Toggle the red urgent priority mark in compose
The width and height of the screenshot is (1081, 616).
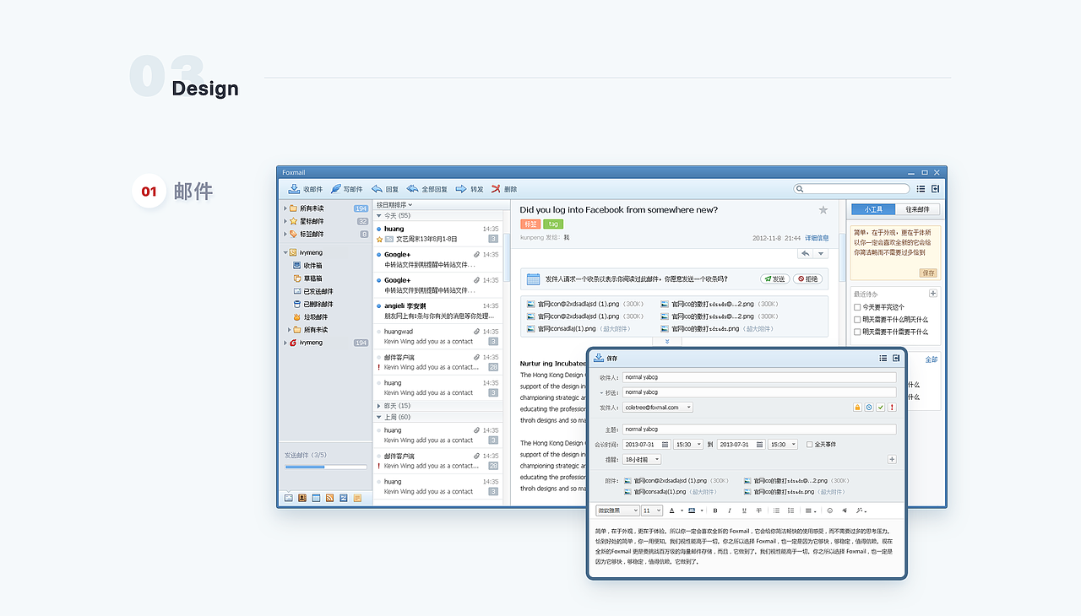892,407
